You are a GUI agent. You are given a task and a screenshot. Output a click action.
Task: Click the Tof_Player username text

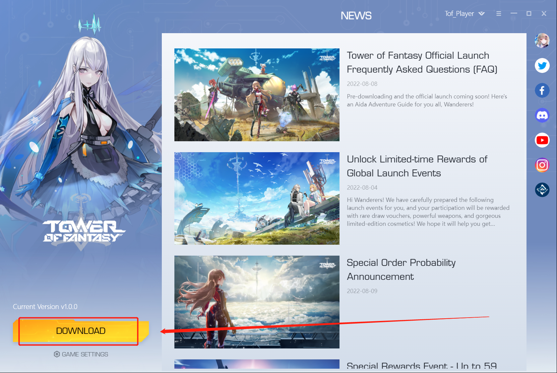coord(459,14)
